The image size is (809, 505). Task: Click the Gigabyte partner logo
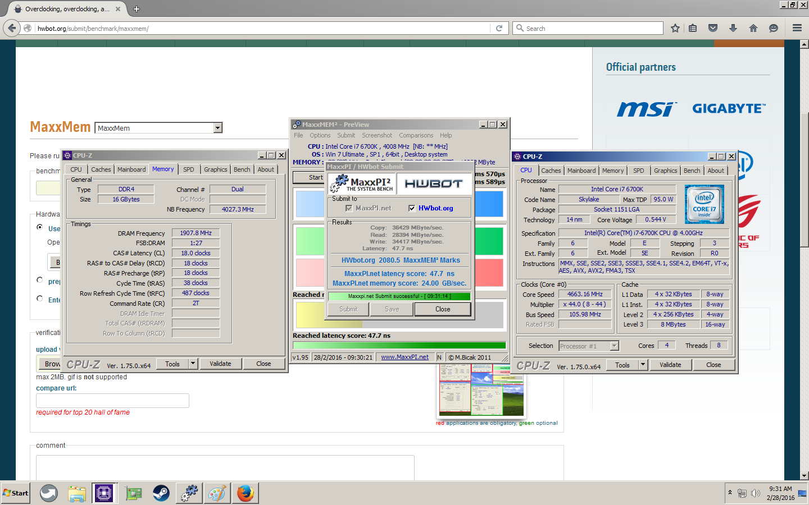point(729,108)
